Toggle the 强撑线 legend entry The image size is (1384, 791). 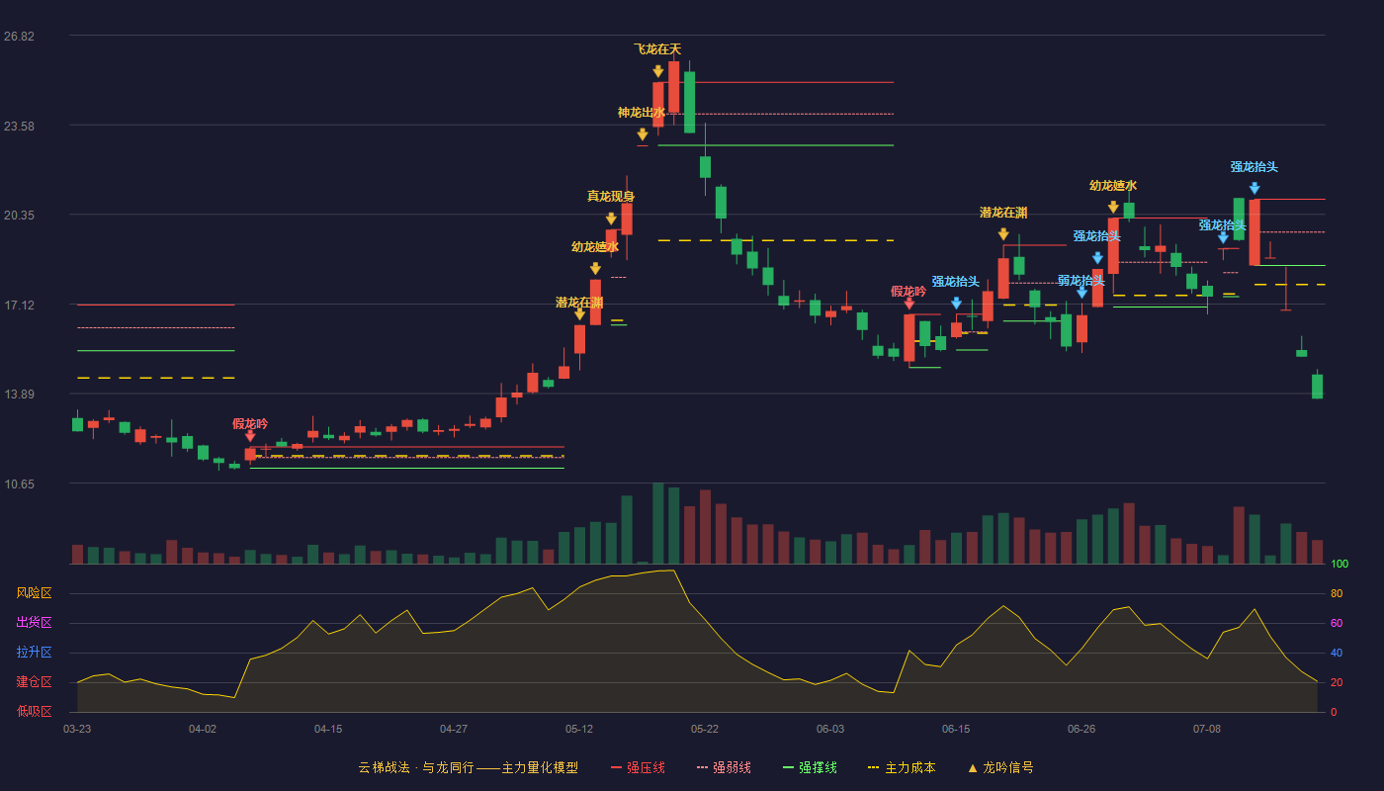(810, 767)
